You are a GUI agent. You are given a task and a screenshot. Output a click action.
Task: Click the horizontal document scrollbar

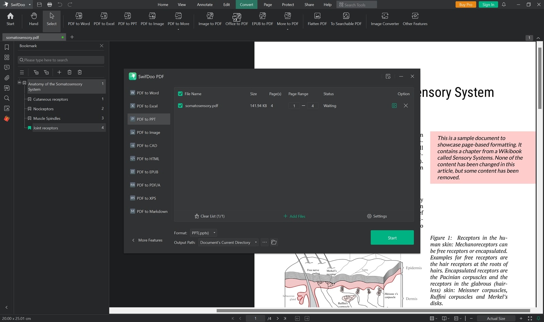(x=373, y=310)
